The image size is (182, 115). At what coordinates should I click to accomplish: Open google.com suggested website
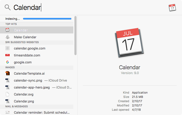(x=37, y=62)
